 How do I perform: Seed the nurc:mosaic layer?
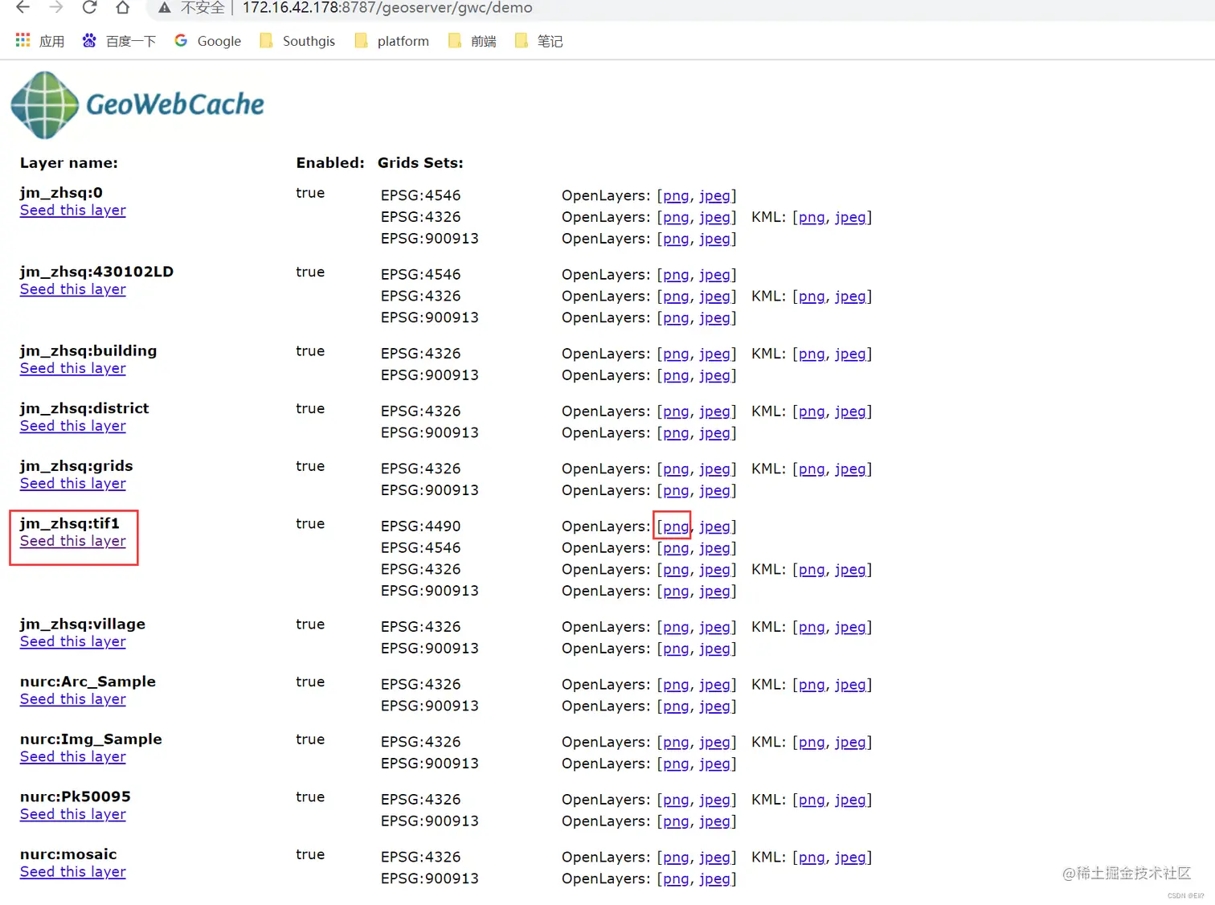pyautogui.click(x=73, y=872)
